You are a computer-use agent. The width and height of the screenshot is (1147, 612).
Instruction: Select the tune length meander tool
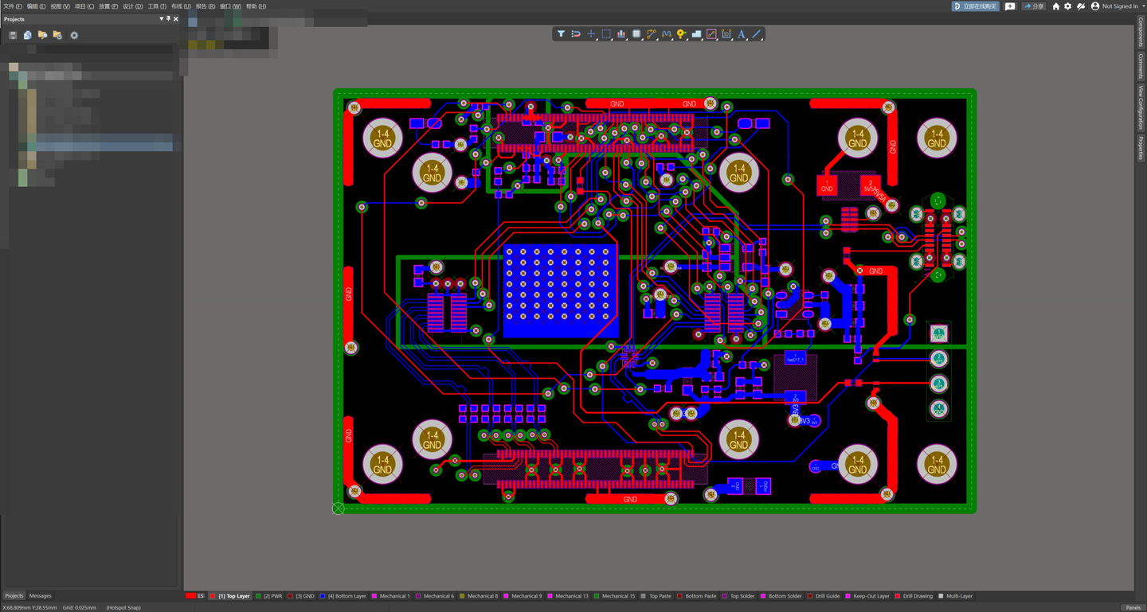coord(667,34)
